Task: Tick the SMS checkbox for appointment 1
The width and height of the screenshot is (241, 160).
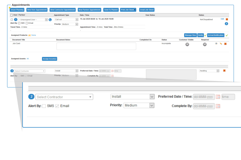Action: (x=19, y=23)
